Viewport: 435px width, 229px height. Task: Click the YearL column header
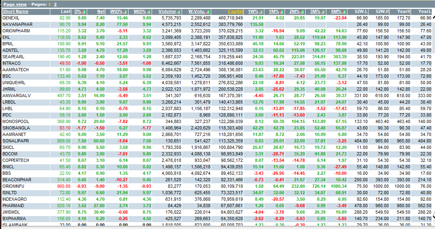click(x=425, y=12)
